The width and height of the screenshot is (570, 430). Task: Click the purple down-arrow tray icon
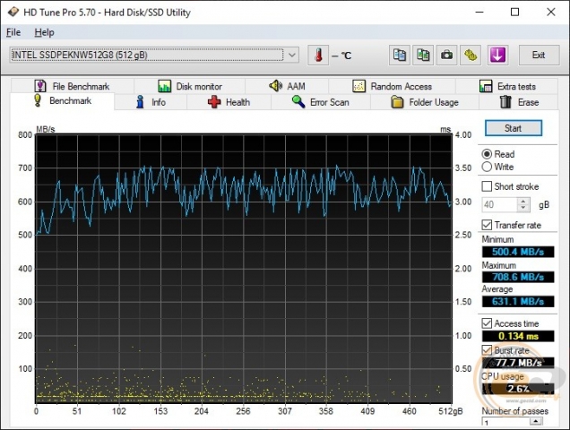[x=497, y=56]
